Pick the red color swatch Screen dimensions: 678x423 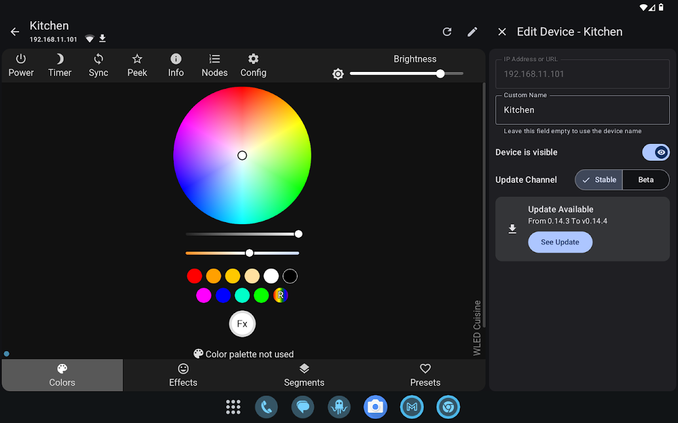click(x=194, y=276)
